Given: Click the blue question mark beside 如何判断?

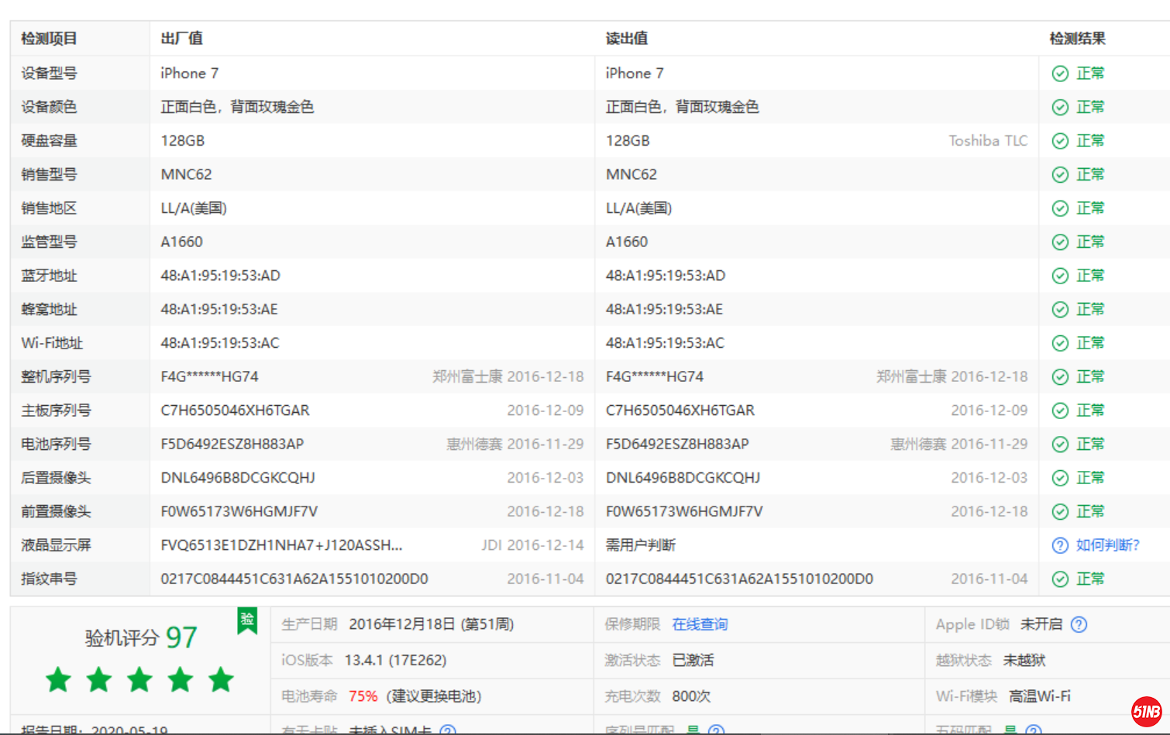Looking at the screenshot, I should tap(1059, 545).
